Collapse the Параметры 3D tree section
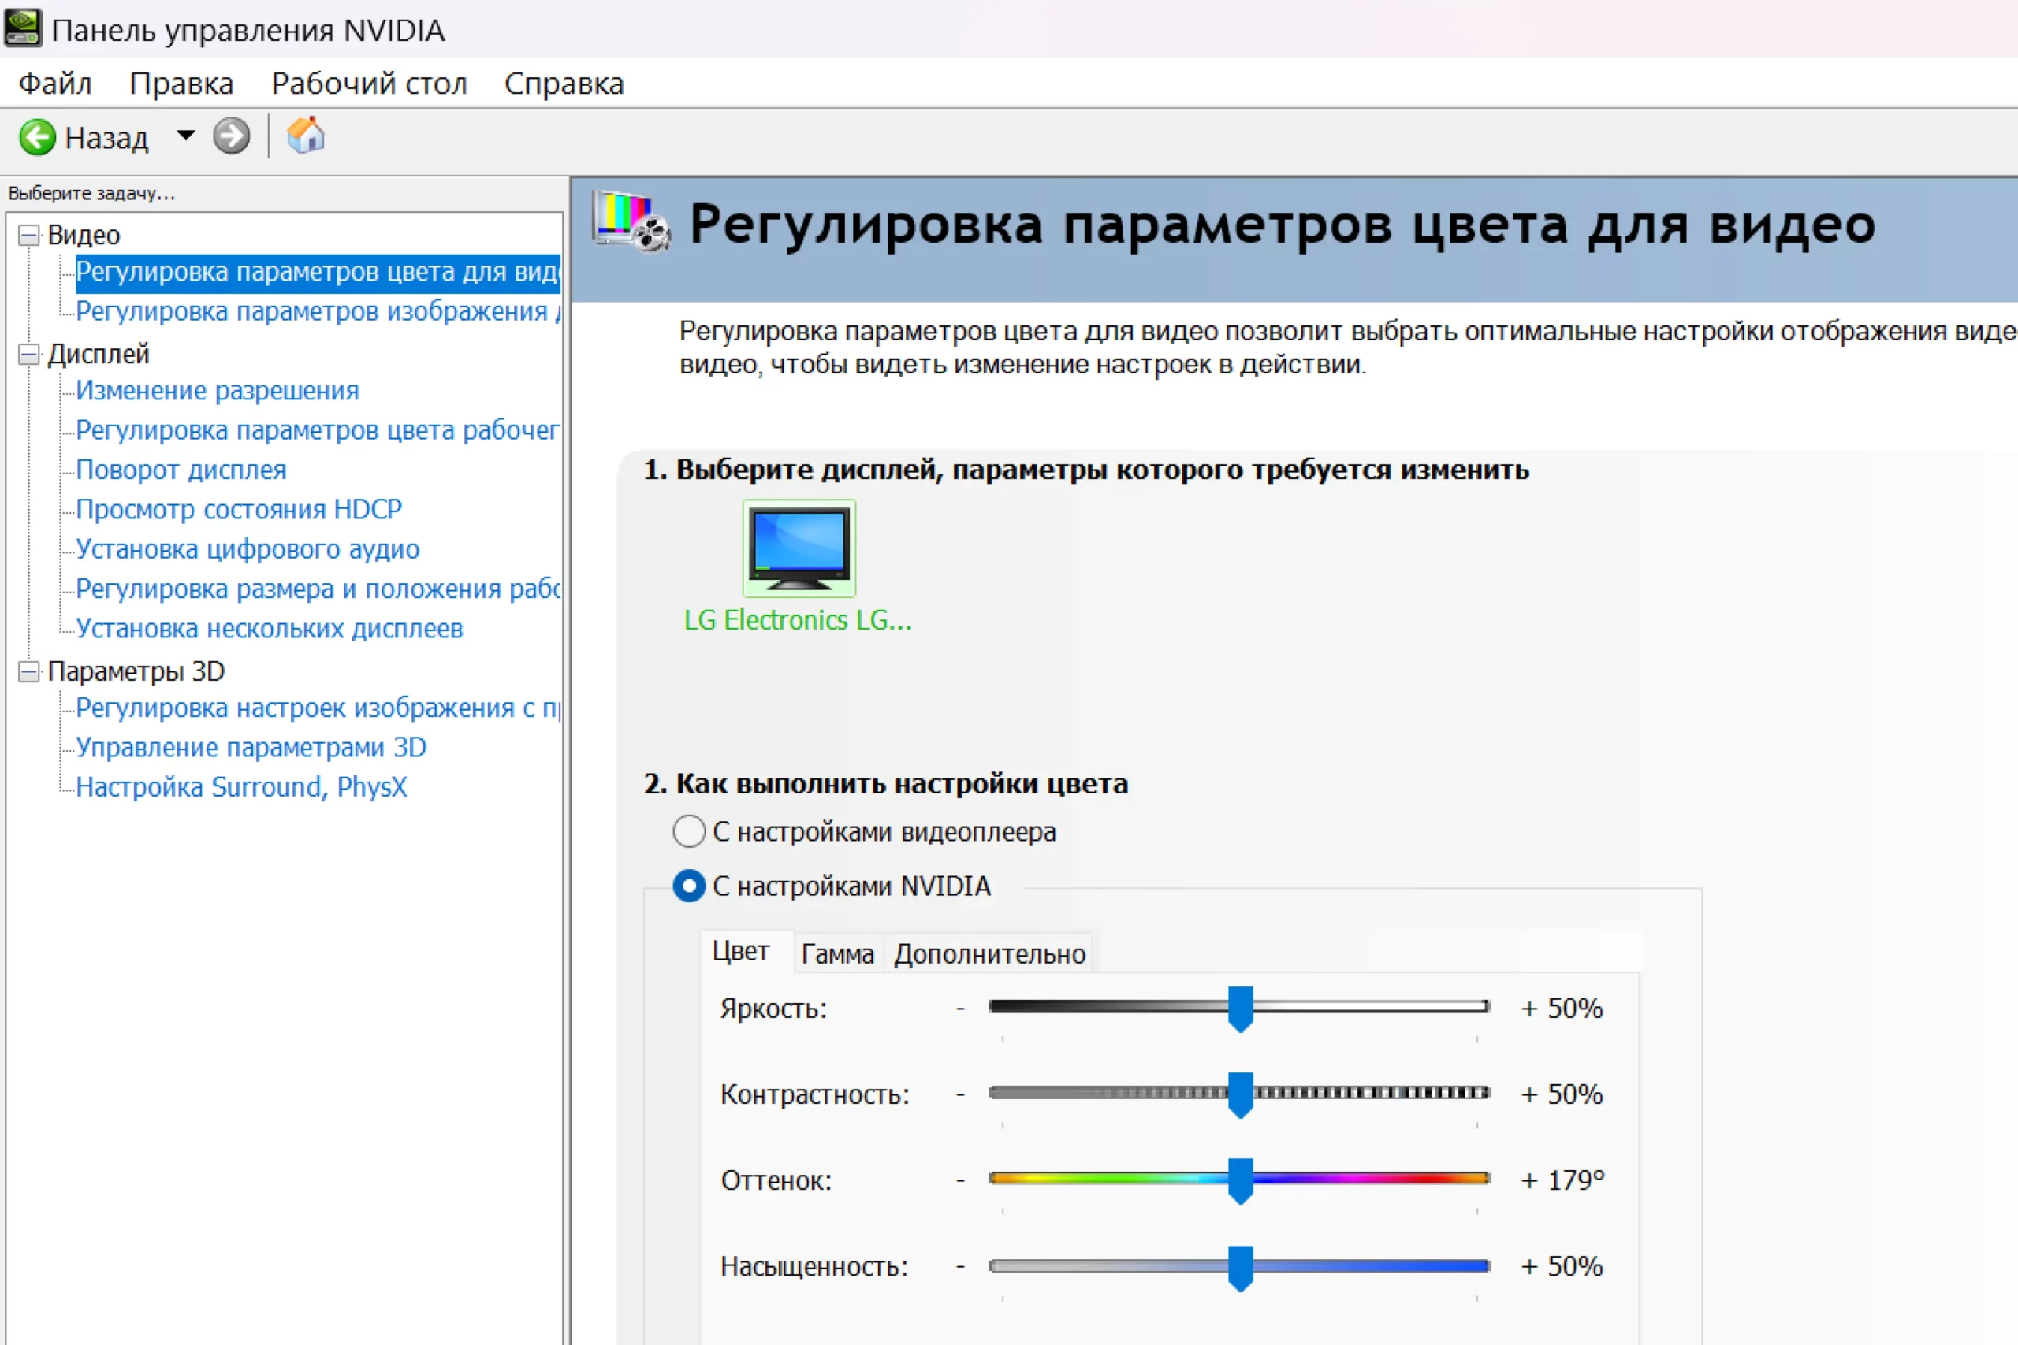Screen dimensions: 2018x1345 tap(29, 671)
